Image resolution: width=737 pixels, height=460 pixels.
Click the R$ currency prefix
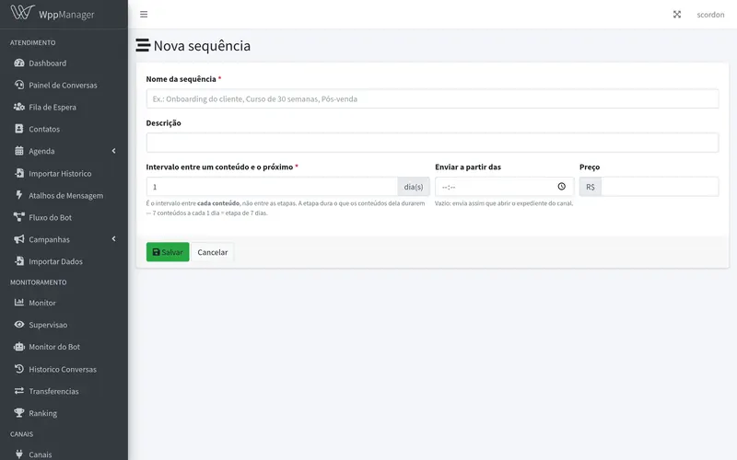pyautogui.click(x=591, y=187)
